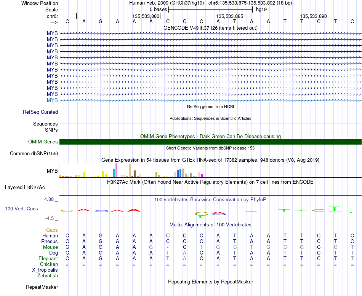Screen dimensions: 362x296
Task: Click the 135,533,885 position marker
Action: 229,16
